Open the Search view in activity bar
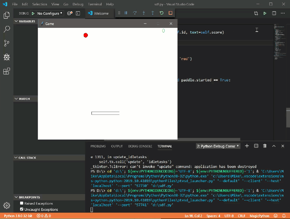The width and height of the screenshot is (290, 219). [7, 29]
